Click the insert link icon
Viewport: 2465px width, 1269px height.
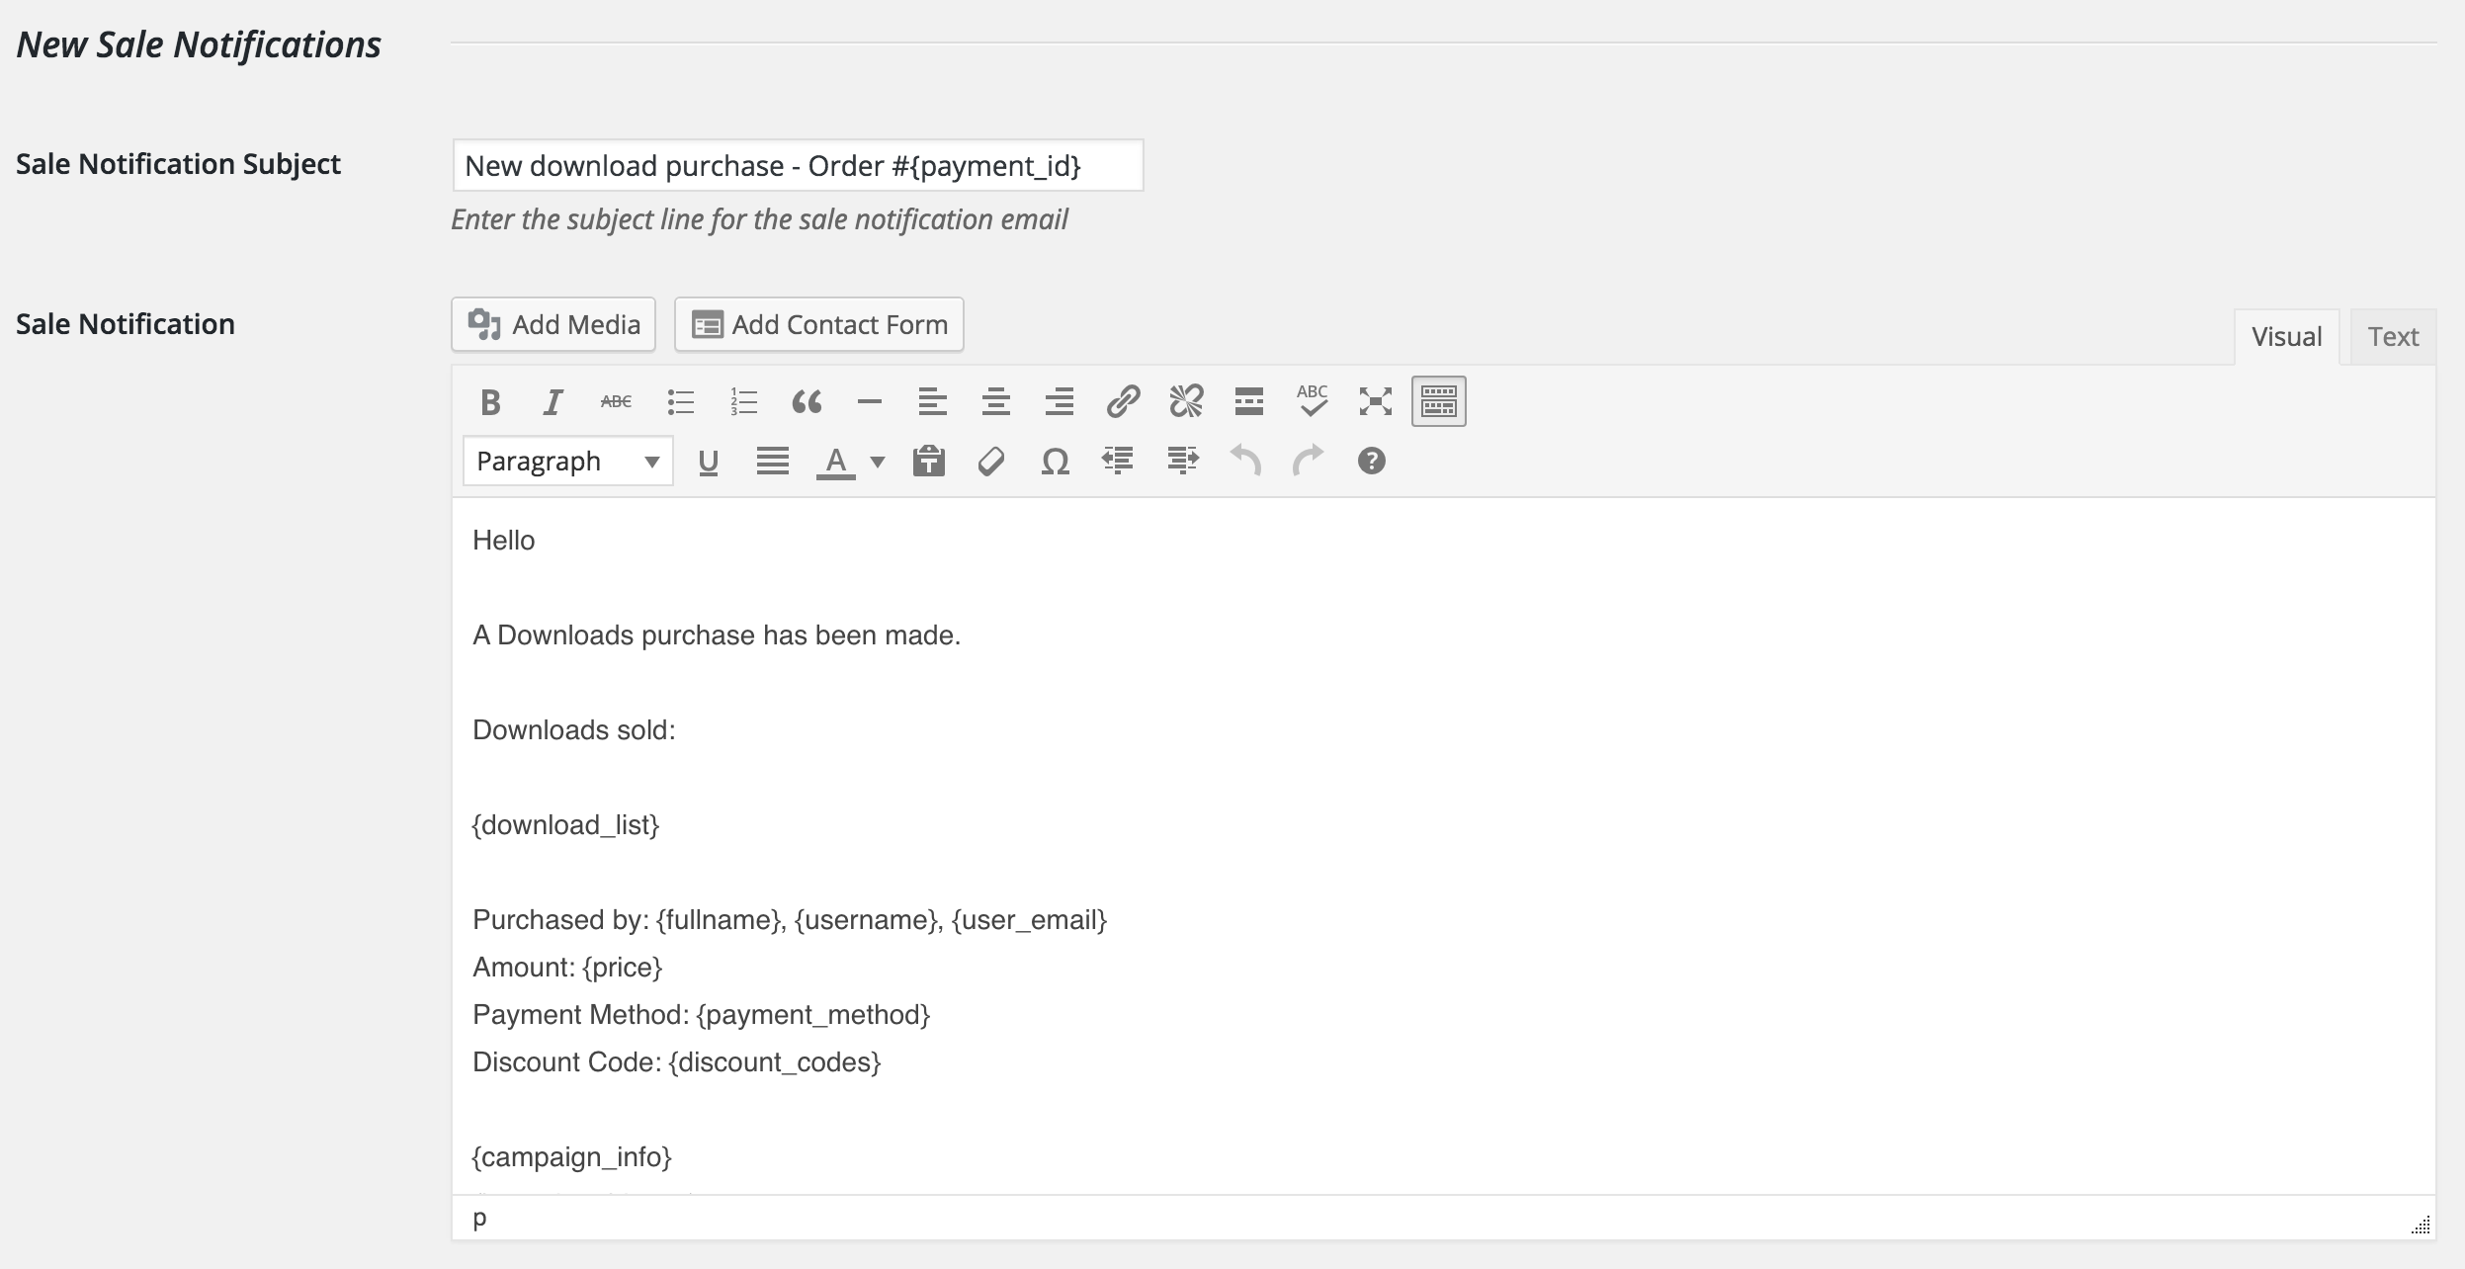coord(1123,402)
